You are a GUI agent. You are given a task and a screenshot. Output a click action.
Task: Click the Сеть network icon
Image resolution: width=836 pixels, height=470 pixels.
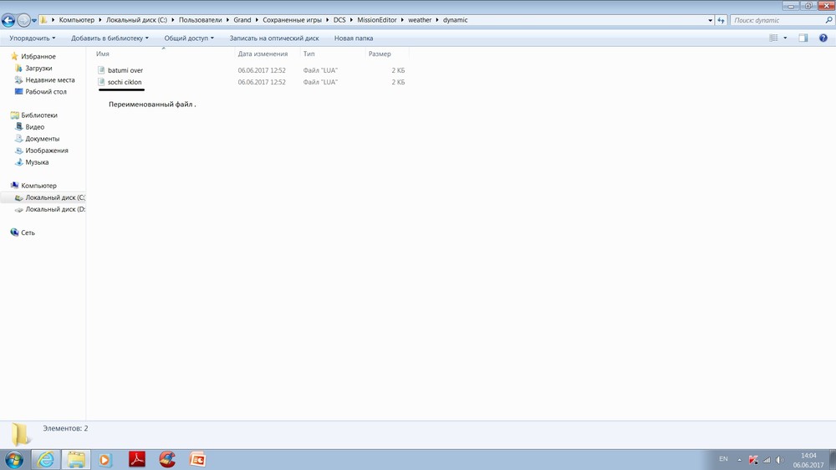tap(14, 232)
